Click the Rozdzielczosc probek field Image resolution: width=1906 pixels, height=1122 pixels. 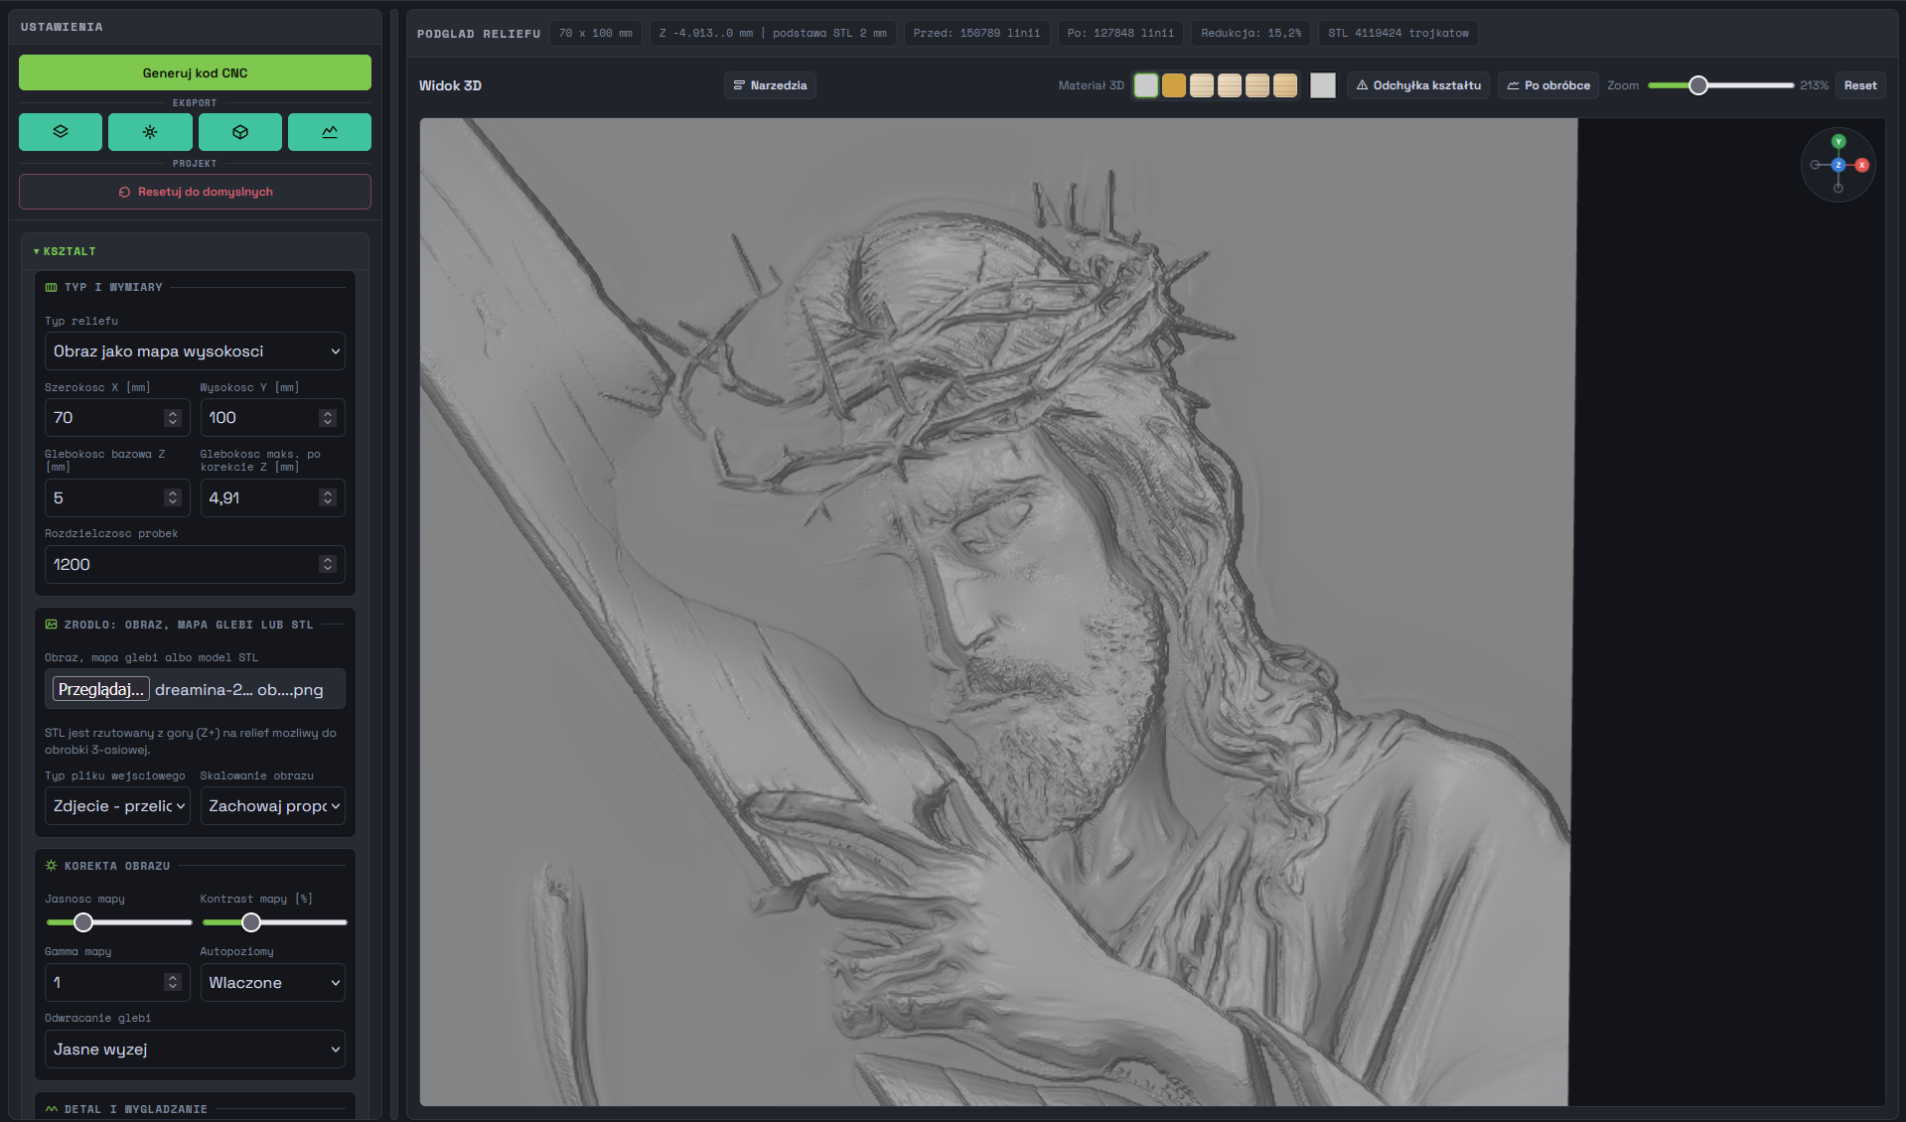(195, 564)
